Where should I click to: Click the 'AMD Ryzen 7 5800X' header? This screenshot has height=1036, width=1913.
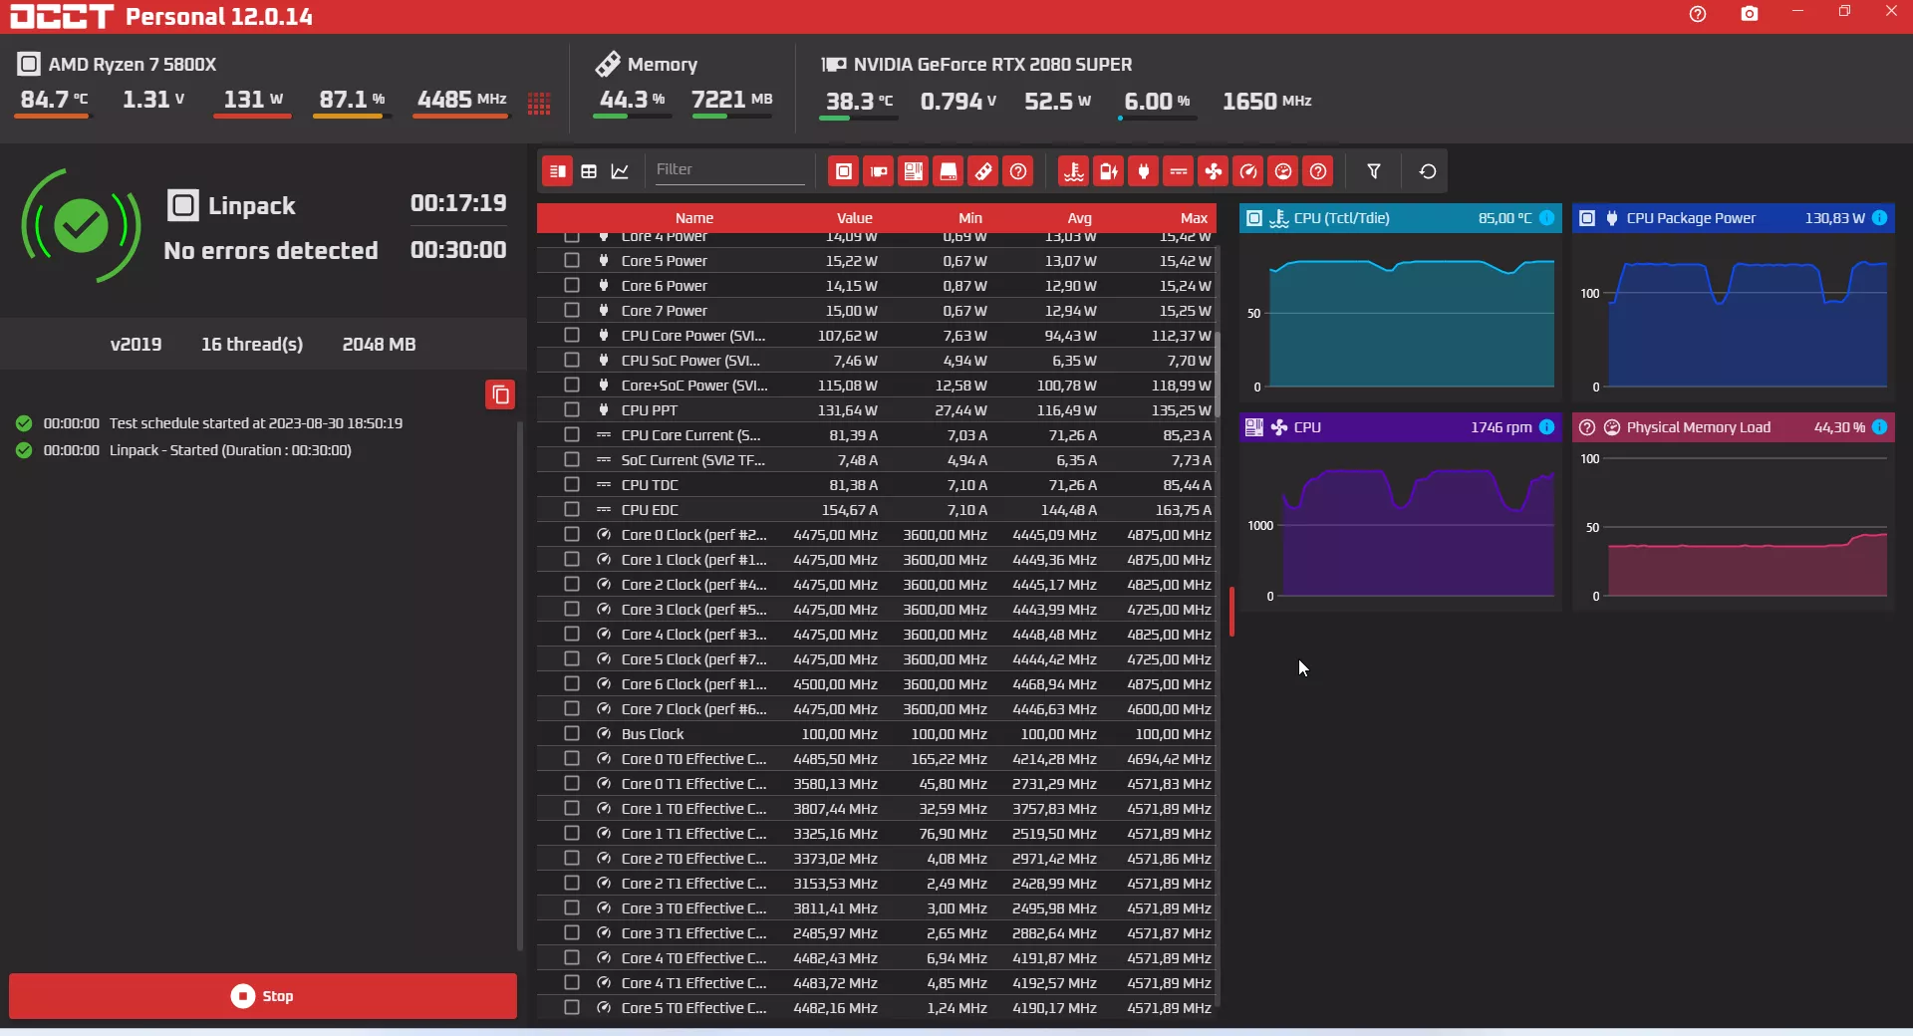pyautogui.click(x=133, y=65)
